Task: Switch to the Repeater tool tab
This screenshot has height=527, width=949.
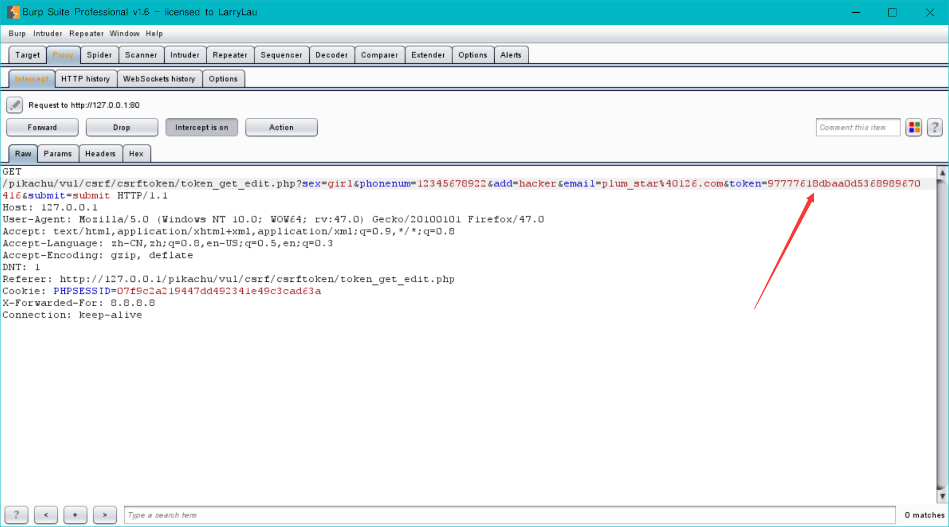Action: click(x=230, y=55)
